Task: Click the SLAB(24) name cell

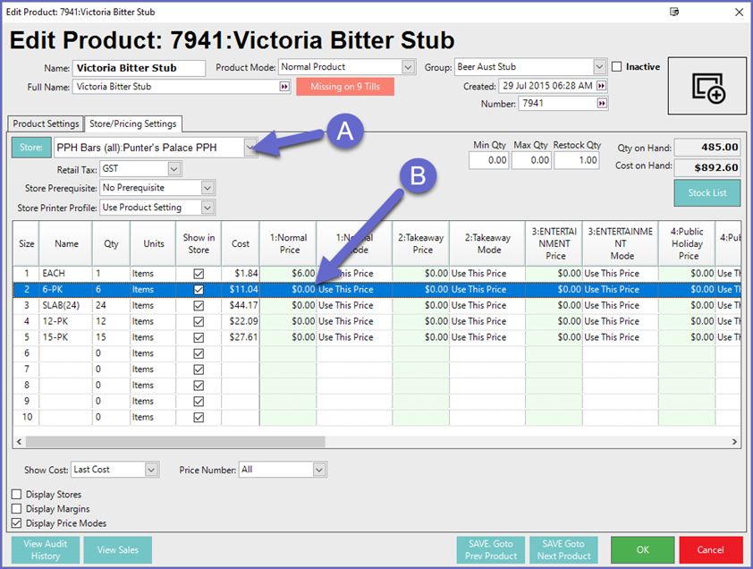Action: click(65, 305)
